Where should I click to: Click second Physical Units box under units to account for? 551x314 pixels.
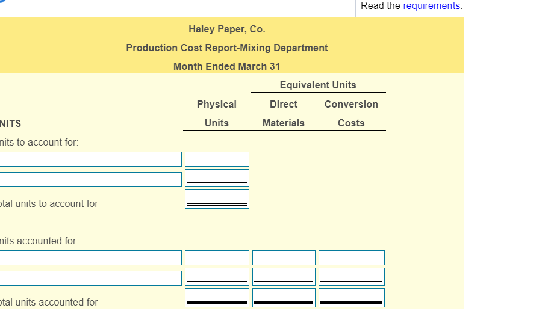tap(217, 178)
